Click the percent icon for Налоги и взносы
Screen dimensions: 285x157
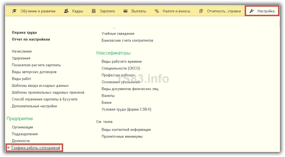157,11
